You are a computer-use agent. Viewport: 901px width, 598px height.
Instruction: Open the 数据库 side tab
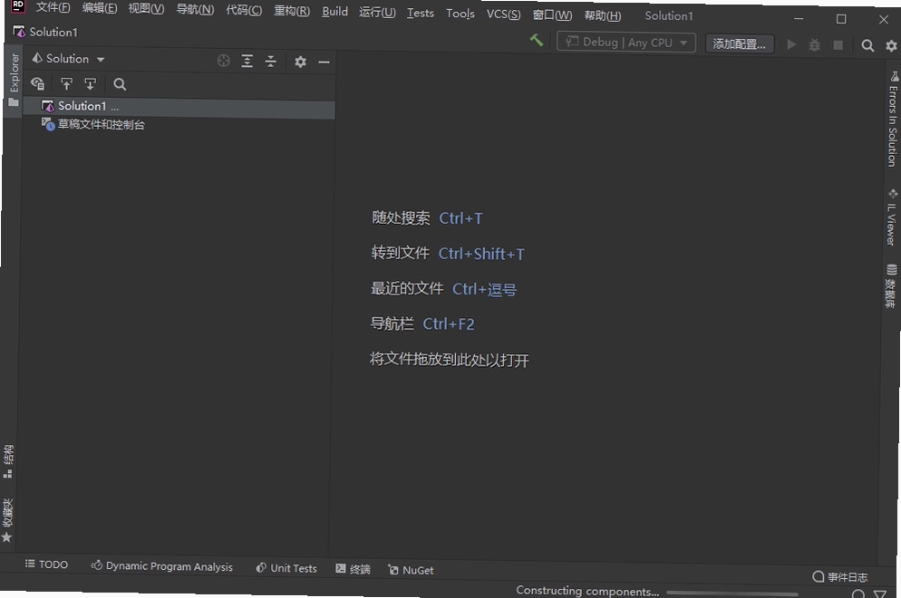891,286
